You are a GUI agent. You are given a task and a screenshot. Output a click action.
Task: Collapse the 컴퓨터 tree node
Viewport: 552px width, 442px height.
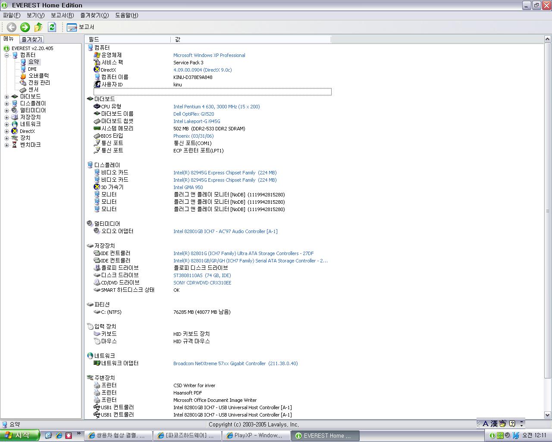pyautogui.click(x=6, y=55)
